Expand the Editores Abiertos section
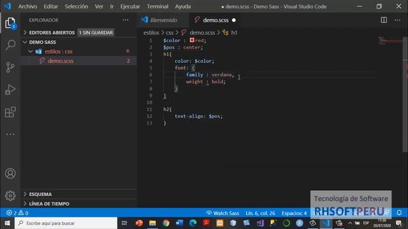The width and height of the screenshot is (408, 229). pos(52,32)
